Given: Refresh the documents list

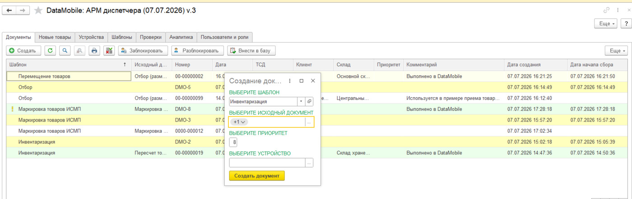Looking at the screenshot, I should tap(50, 51).
